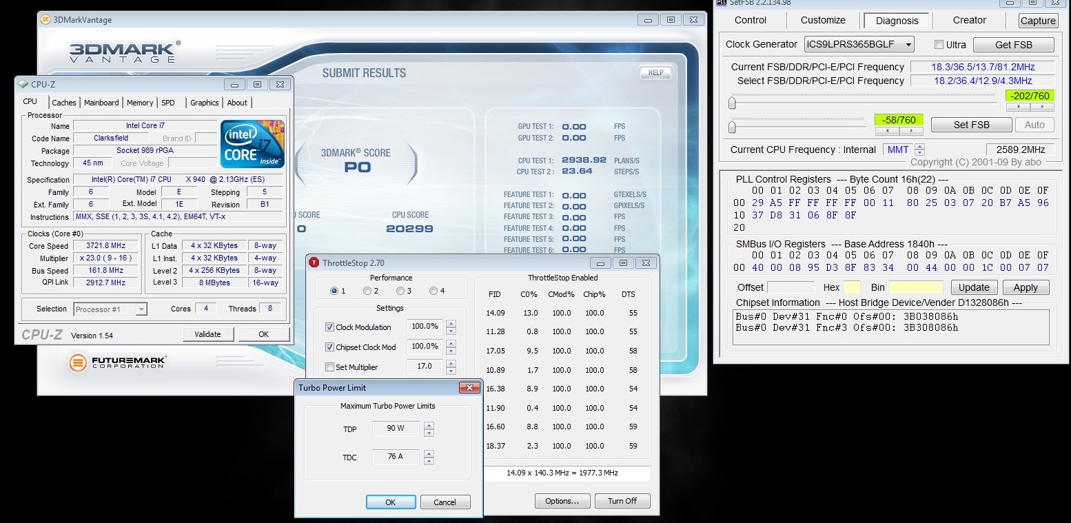Image resolution: width=1071 pixels, height=523 pixels.
Task: Close the Turbo Power Limit dialog
Action: (x=470, y=388)
